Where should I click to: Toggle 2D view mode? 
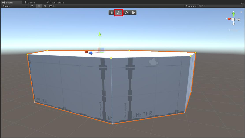click(x=32, y=6)
